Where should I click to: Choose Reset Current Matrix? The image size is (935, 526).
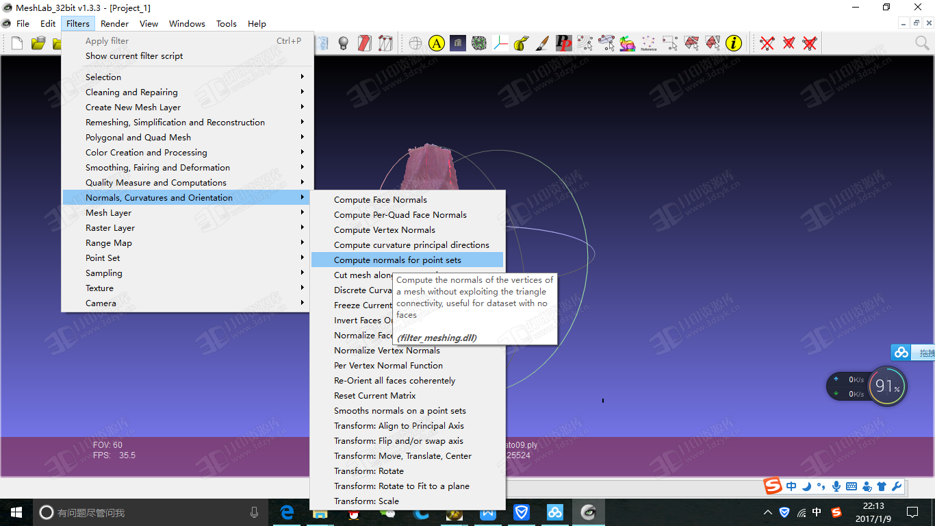pyautogui.click(x=407, y=396)
